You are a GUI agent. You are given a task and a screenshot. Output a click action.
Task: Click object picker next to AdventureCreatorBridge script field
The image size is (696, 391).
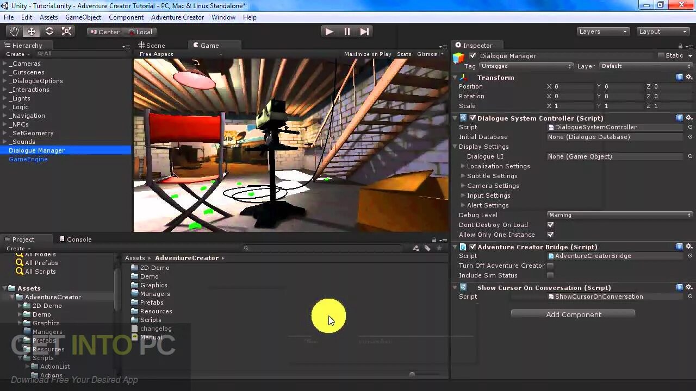[x=690, y=256]
